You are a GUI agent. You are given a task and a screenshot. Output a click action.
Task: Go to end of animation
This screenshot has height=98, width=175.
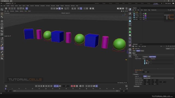pos(51,86)
